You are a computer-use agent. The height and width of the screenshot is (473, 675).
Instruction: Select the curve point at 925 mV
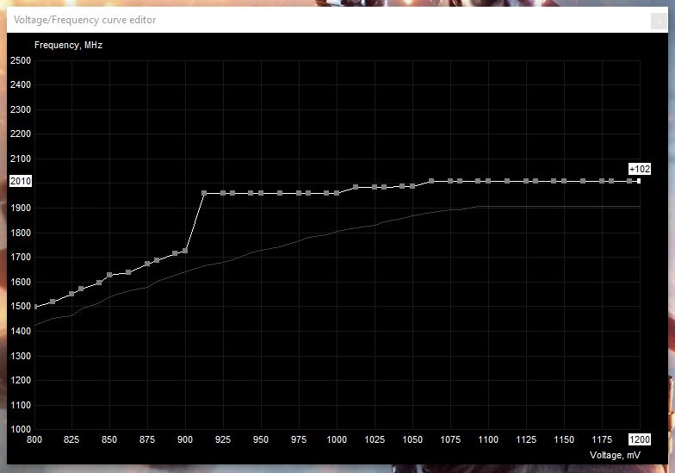pyautogui.click(x=223, y=193)
